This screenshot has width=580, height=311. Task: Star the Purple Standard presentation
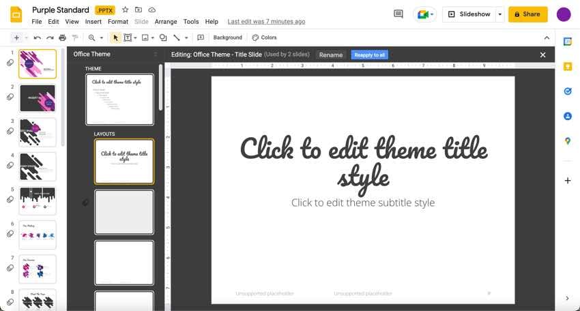pyautogui.click(x=125, y=10)
